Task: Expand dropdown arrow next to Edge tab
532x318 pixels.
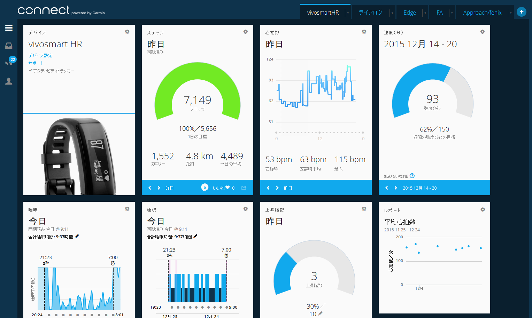Action: pyautogui.click(x=425, y=13)
